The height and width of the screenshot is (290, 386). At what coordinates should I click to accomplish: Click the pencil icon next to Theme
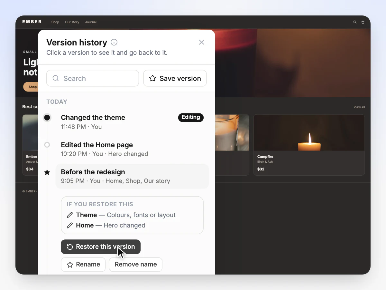[x=69, y=215]
